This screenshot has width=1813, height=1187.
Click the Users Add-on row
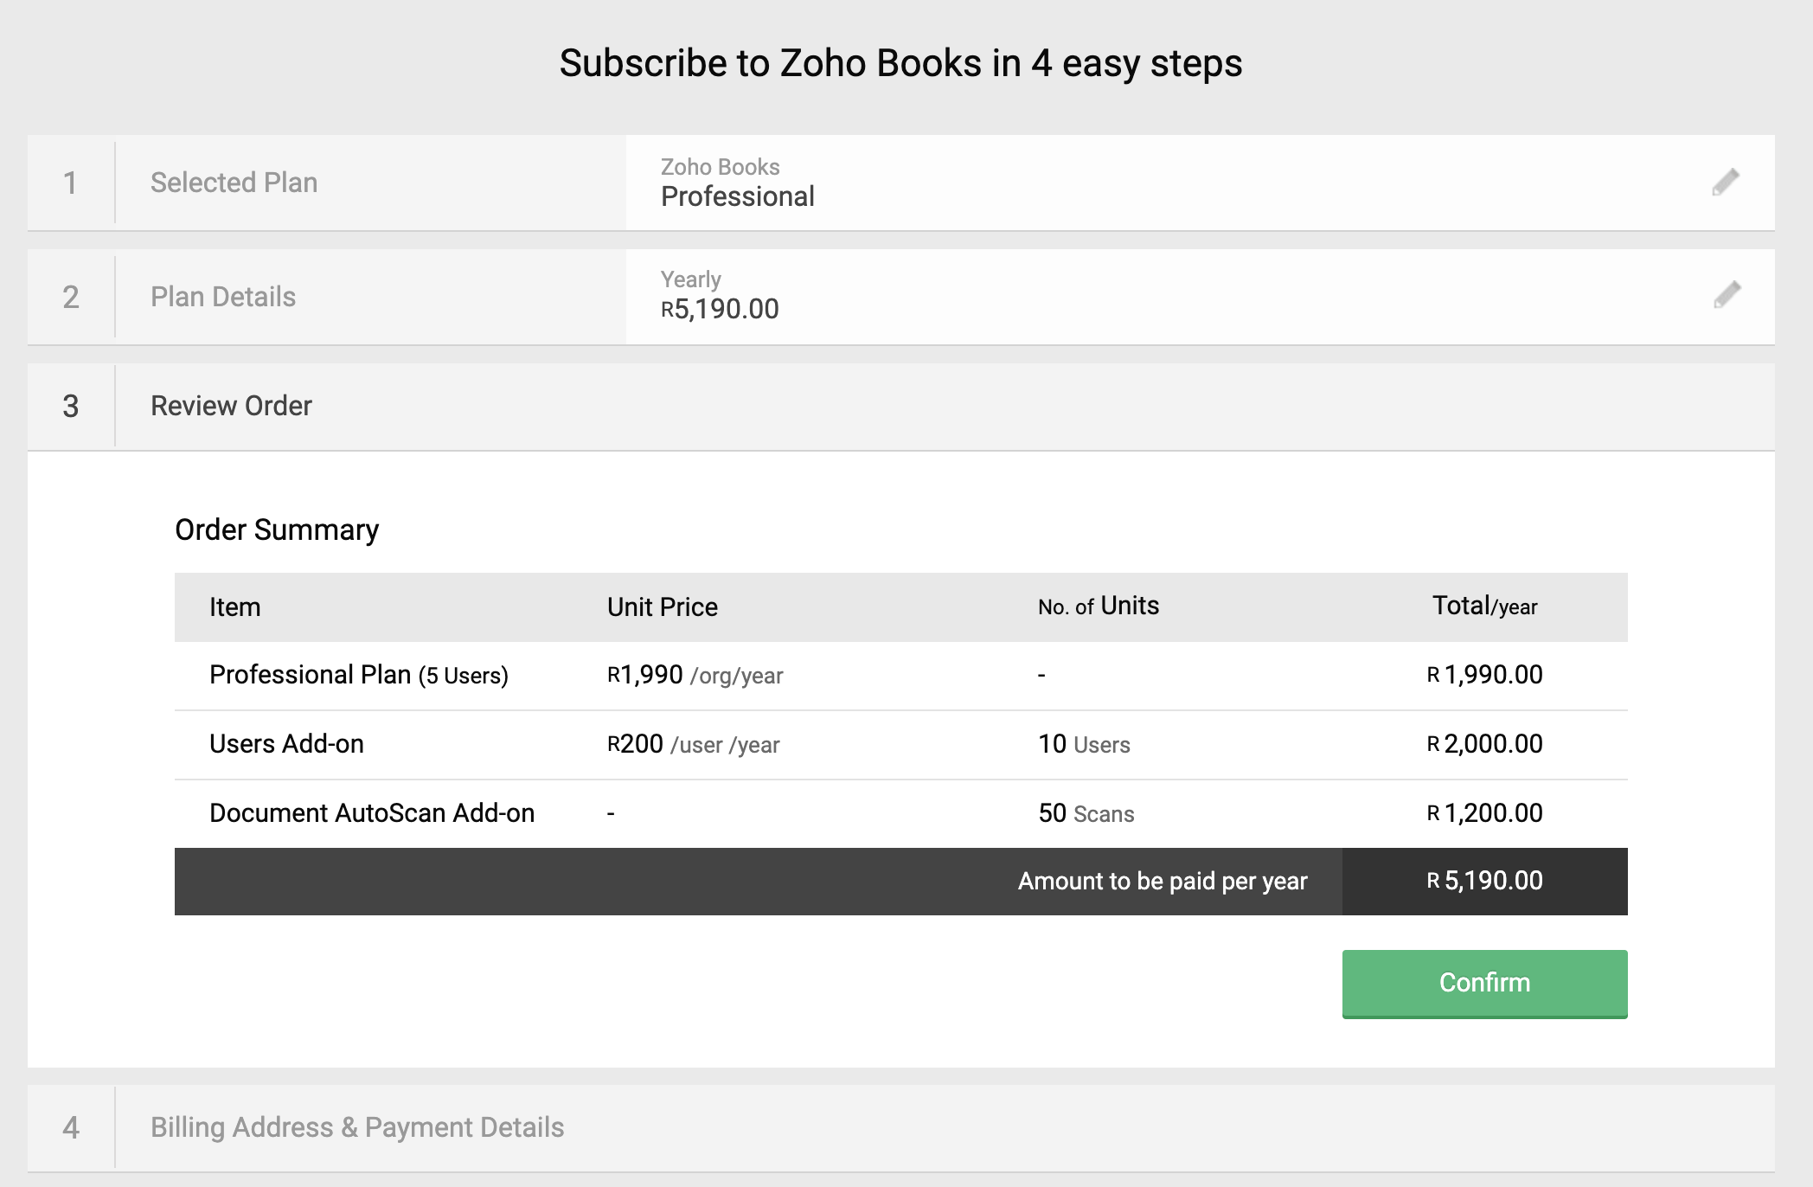click(286, 744)
